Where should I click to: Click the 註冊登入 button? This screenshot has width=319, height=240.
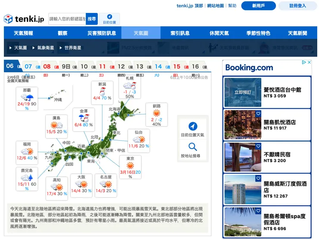(x=297, y=6)
